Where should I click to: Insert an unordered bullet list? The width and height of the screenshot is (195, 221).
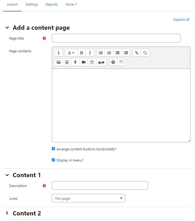click(x=101, y=53)
